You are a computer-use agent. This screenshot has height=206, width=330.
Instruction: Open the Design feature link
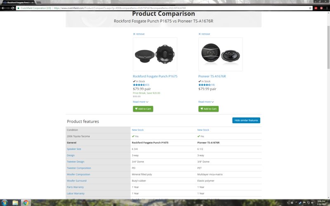71,155
